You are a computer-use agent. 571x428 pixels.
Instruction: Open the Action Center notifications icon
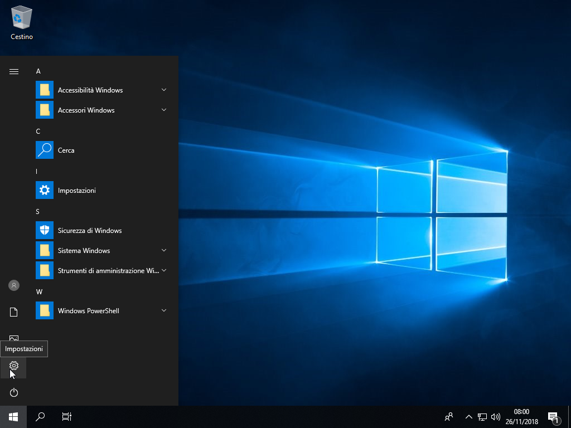(553, 417)
